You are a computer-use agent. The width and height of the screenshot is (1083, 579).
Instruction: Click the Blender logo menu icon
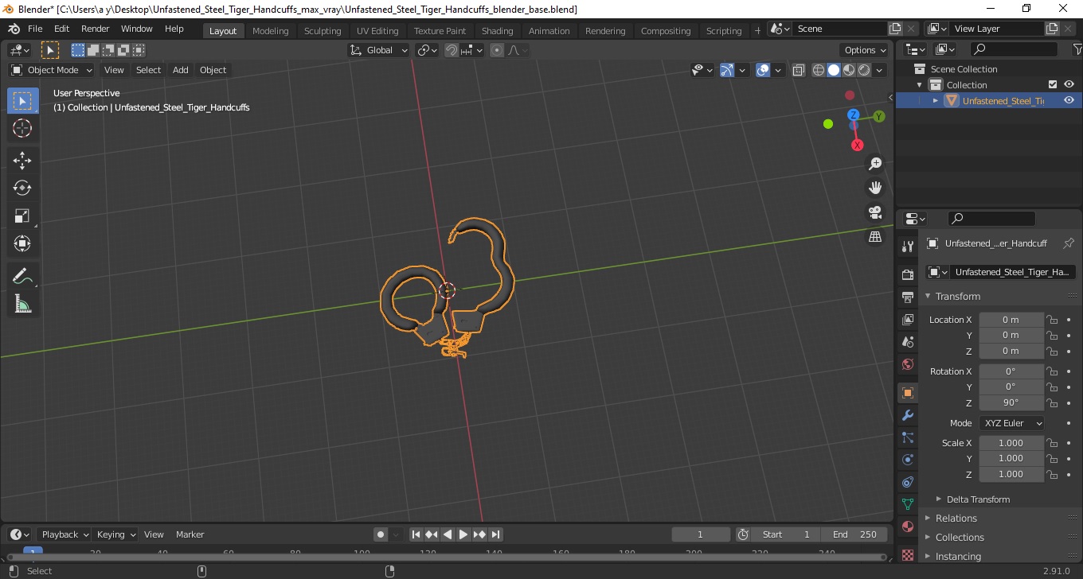tap(14, 29)
